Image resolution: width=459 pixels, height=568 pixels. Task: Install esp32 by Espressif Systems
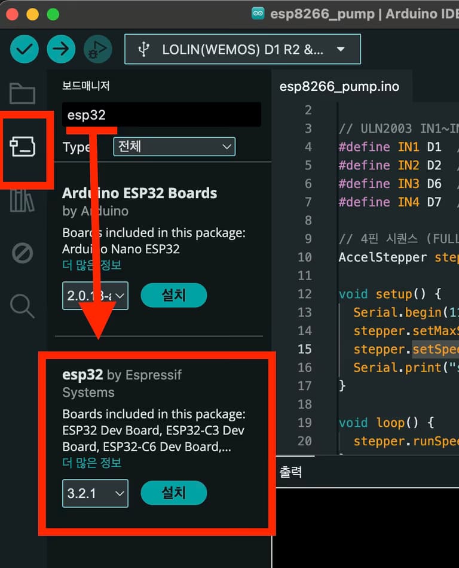pyautogui.click(x=173, y=493)
